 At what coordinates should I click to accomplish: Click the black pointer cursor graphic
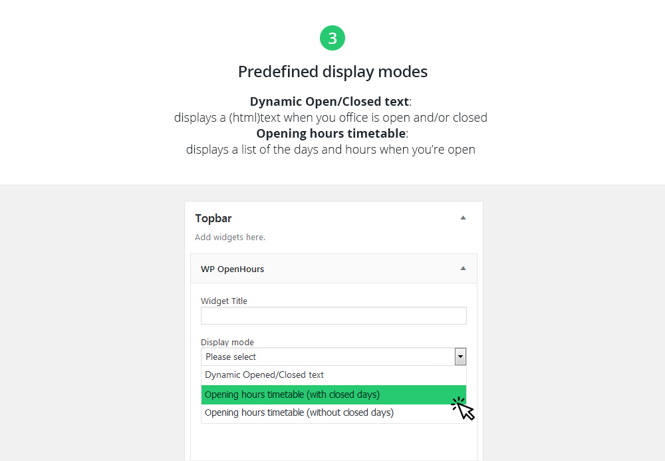464,408
